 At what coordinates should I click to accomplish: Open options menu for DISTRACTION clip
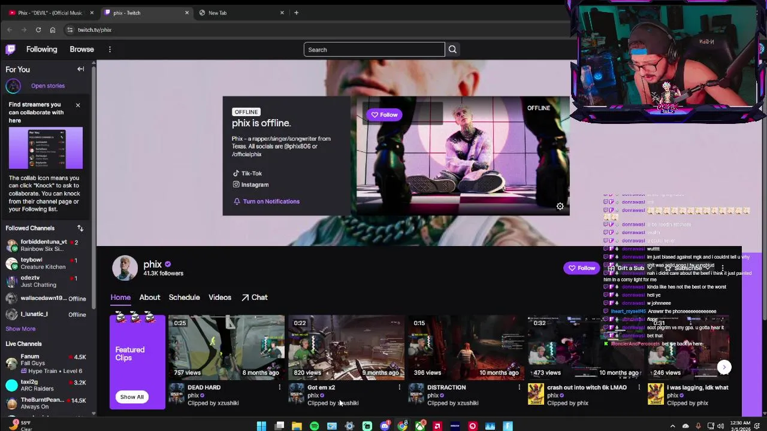click(x=519, y=387)
